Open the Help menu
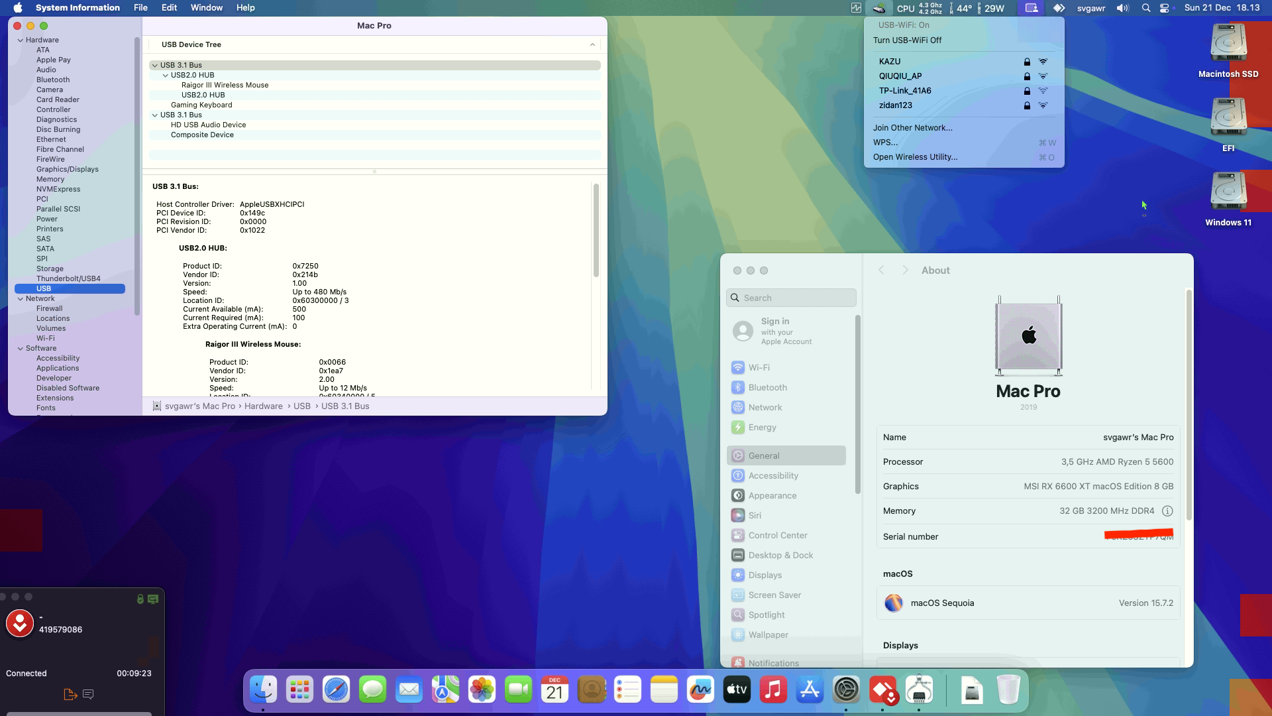This screenshot has width=1272, height=716. coord(245,8)
